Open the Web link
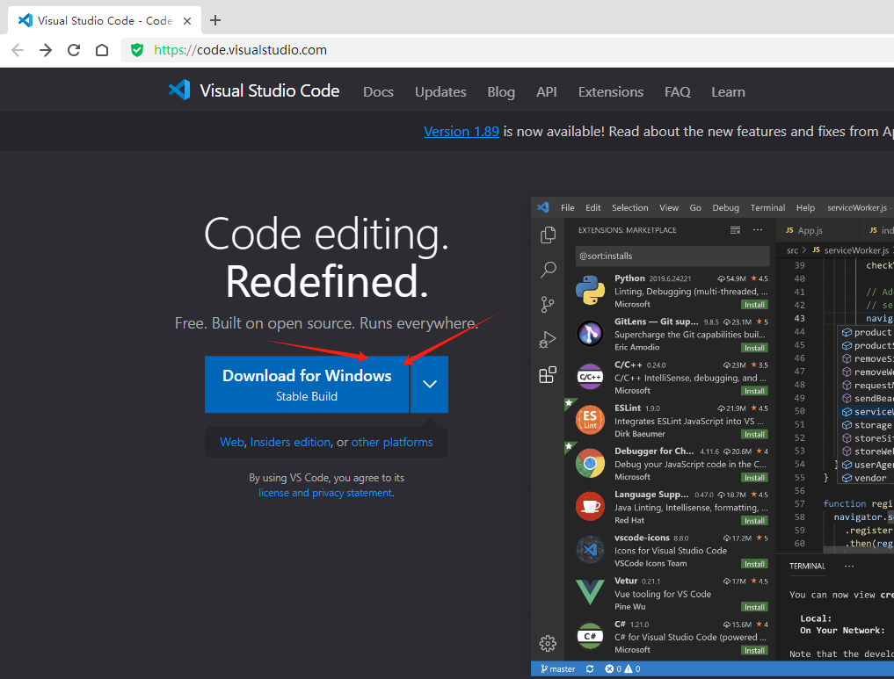The image size is (894, 679). point(232,442)
